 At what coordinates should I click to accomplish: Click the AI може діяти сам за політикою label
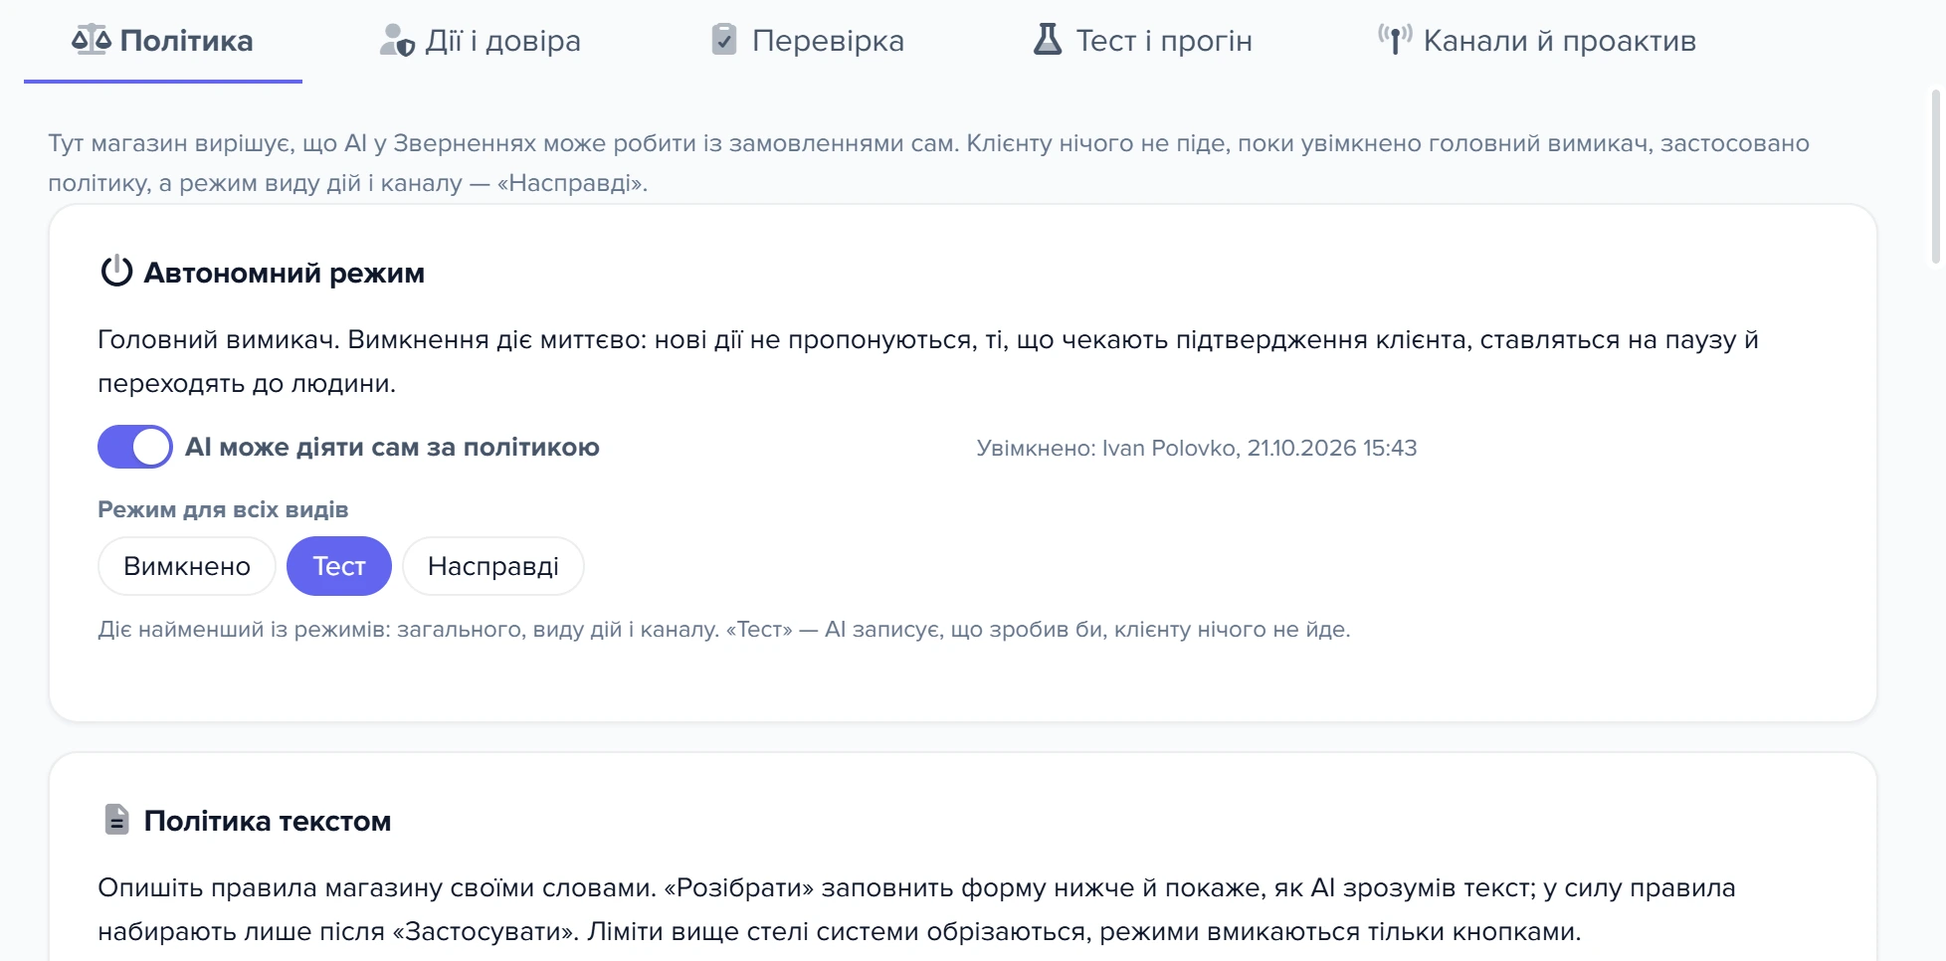tap(393, 447)
